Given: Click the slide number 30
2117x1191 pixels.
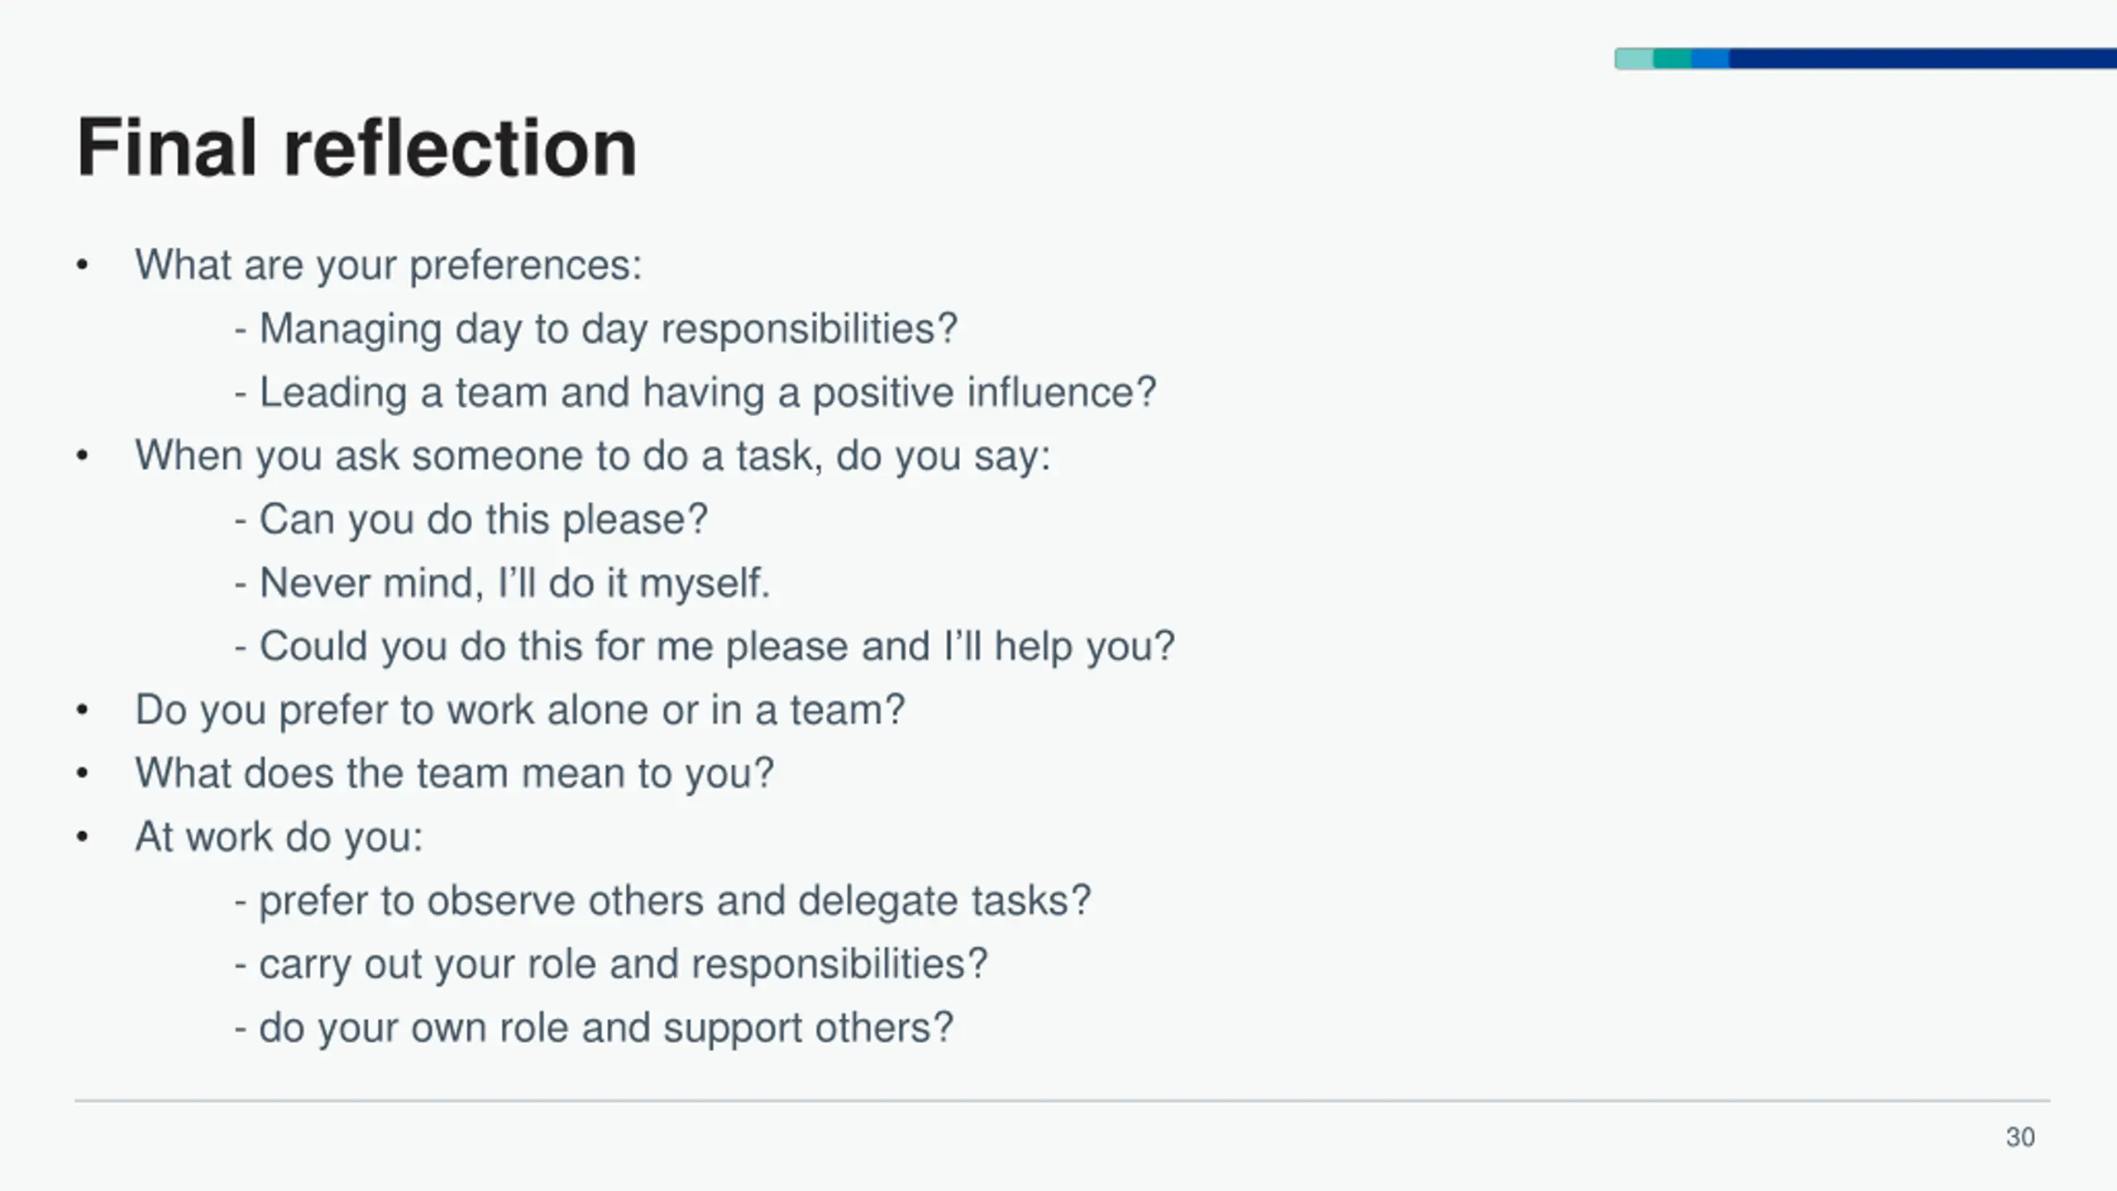Looking at the screenshot, I should (x=2020, y=1137).
